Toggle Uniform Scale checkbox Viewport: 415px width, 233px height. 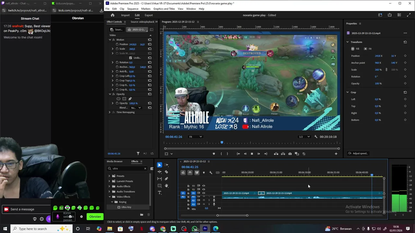pyautogui.click(x=130, y=58)
